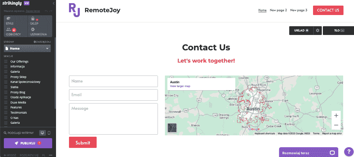354x157 pixels.
Task: Open ODBIORCY audience panel
Action: click(15, 31)
